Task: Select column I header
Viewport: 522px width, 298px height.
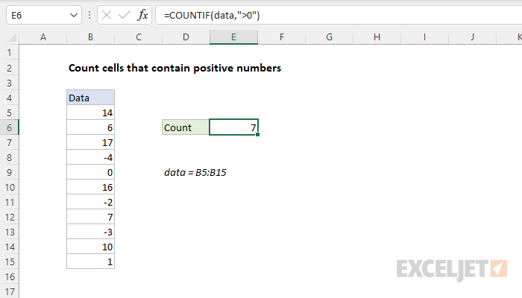Action: [424, 37]
